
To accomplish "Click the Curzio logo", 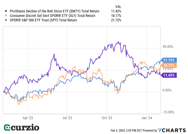I will 22,128.
